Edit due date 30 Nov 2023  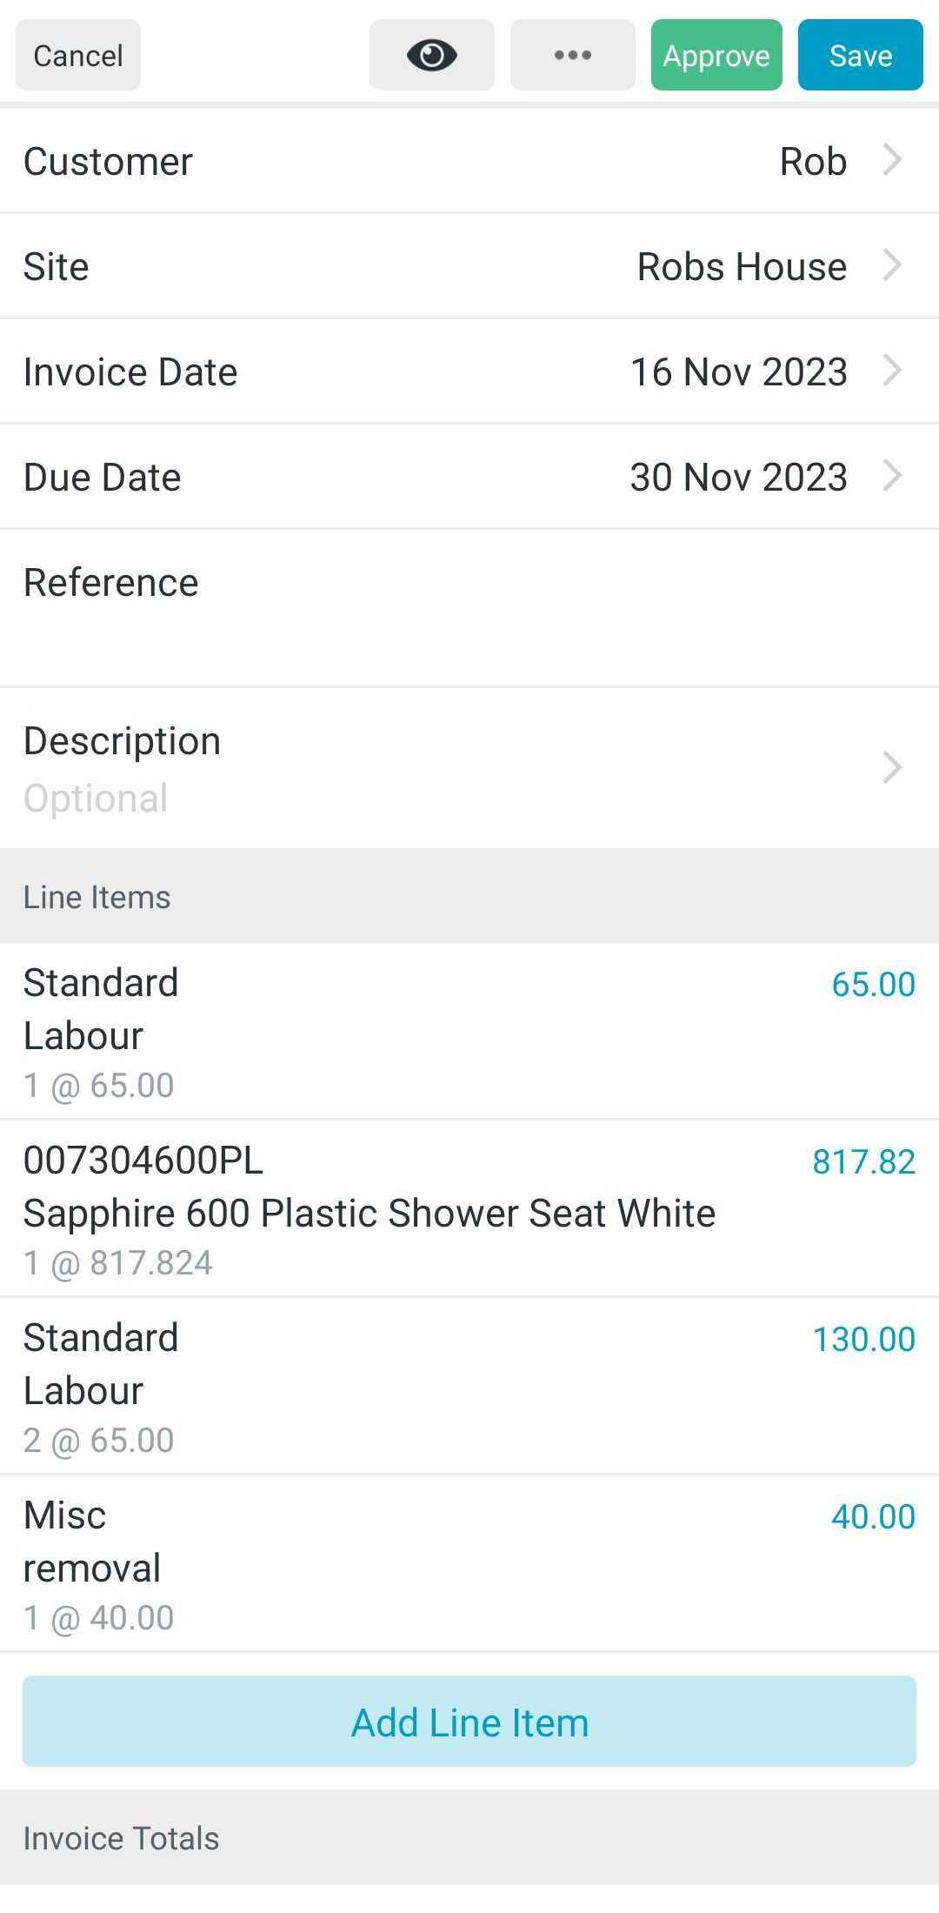469,477
